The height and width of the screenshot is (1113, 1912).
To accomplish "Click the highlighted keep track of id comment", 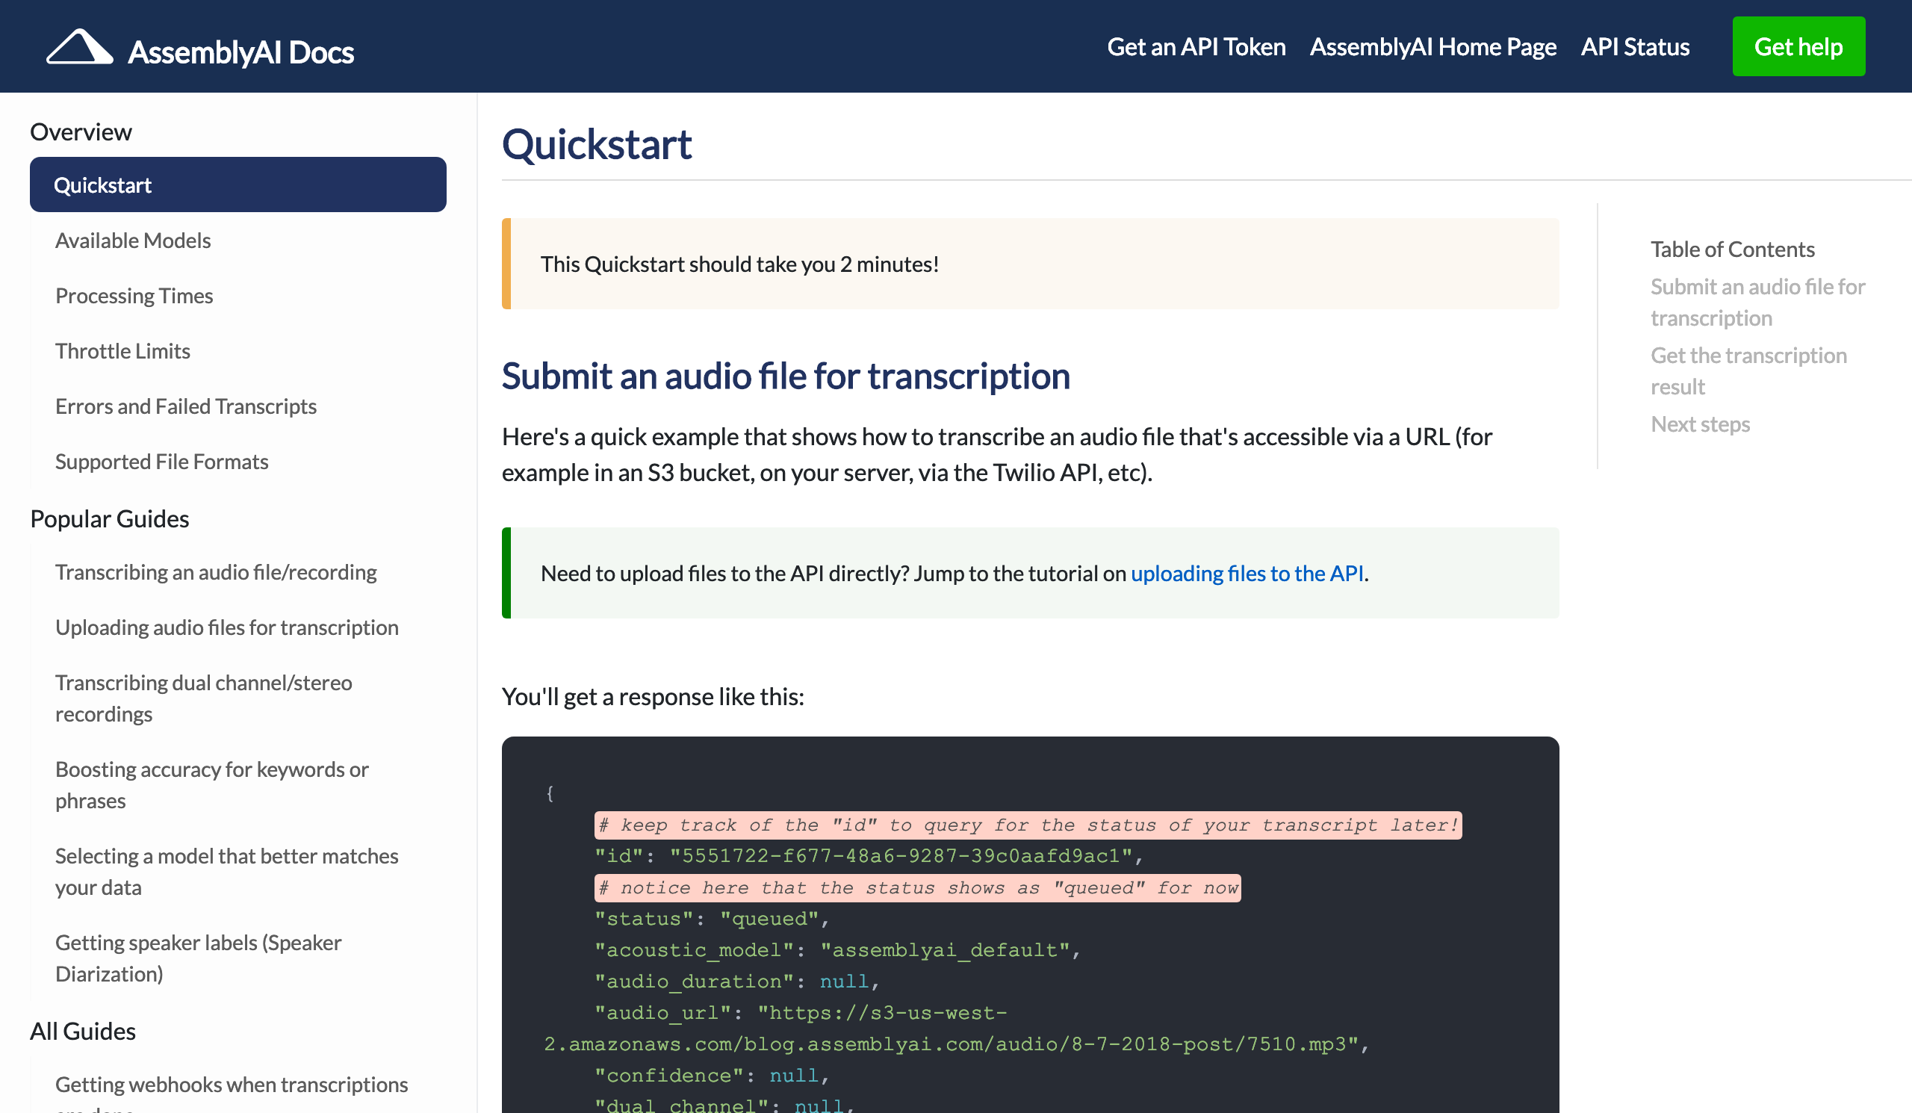I will click(x=1027, y=825).
